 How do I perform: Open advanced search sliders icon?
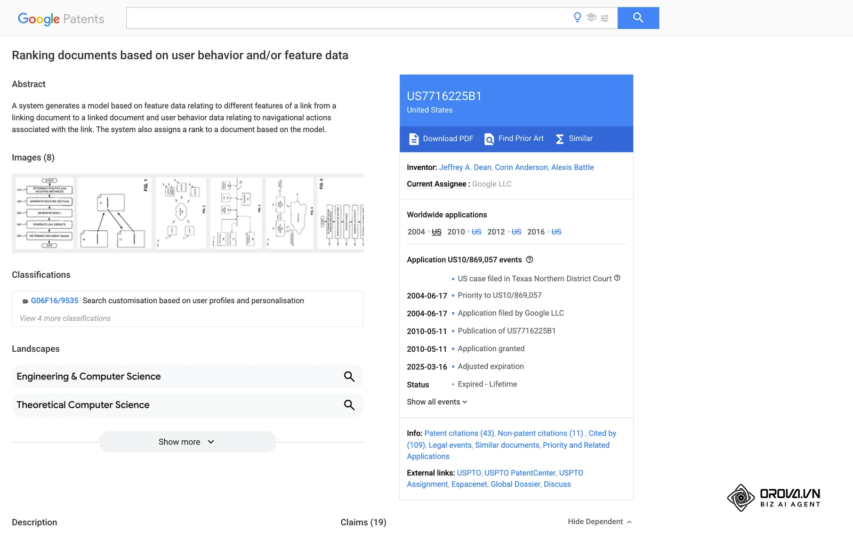pos(605,19)
